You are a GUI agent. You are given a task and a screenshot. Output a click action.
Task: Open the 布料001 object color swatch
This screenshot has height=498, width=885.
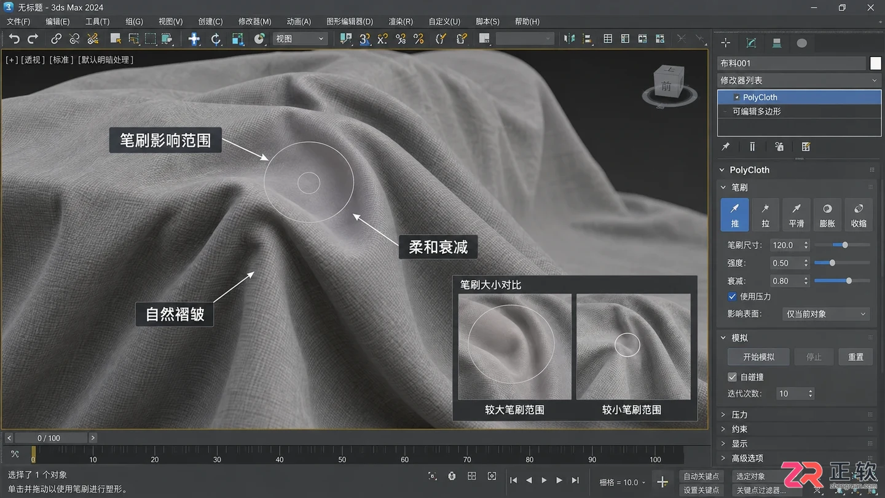875,63
